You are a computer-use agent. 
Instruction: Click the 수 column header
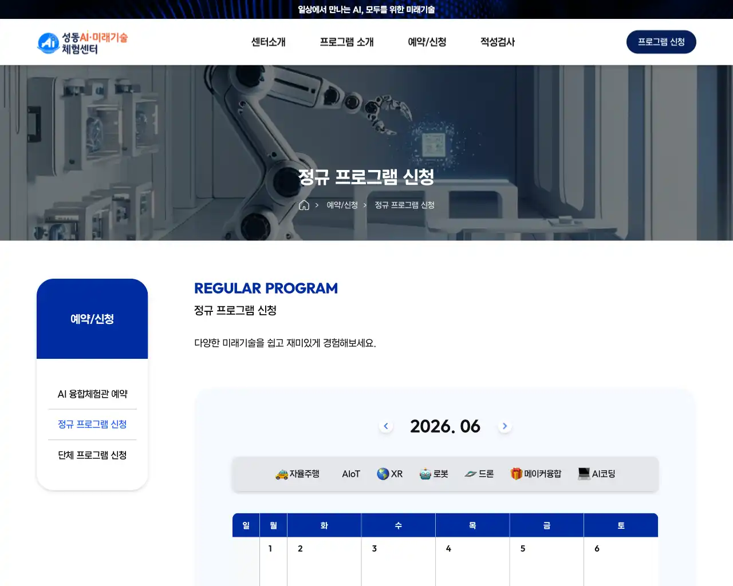399,525
